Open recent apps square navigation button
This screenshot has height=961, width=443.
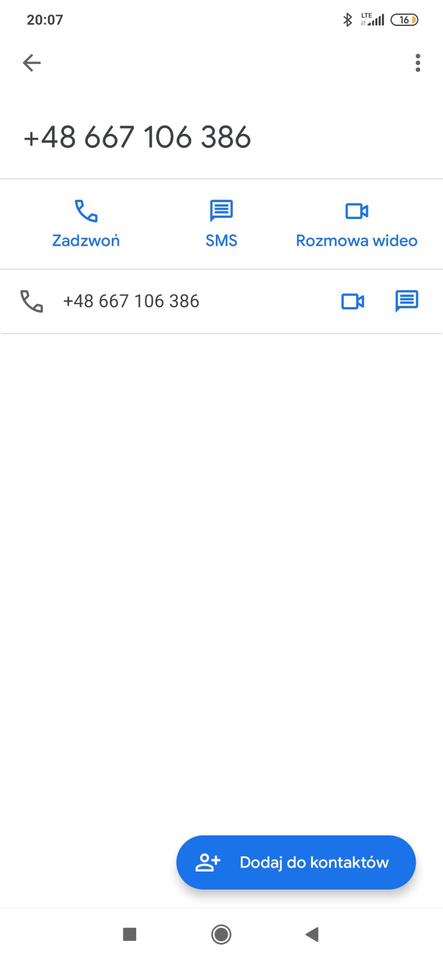pyautogui.click(x=130, y=934)
